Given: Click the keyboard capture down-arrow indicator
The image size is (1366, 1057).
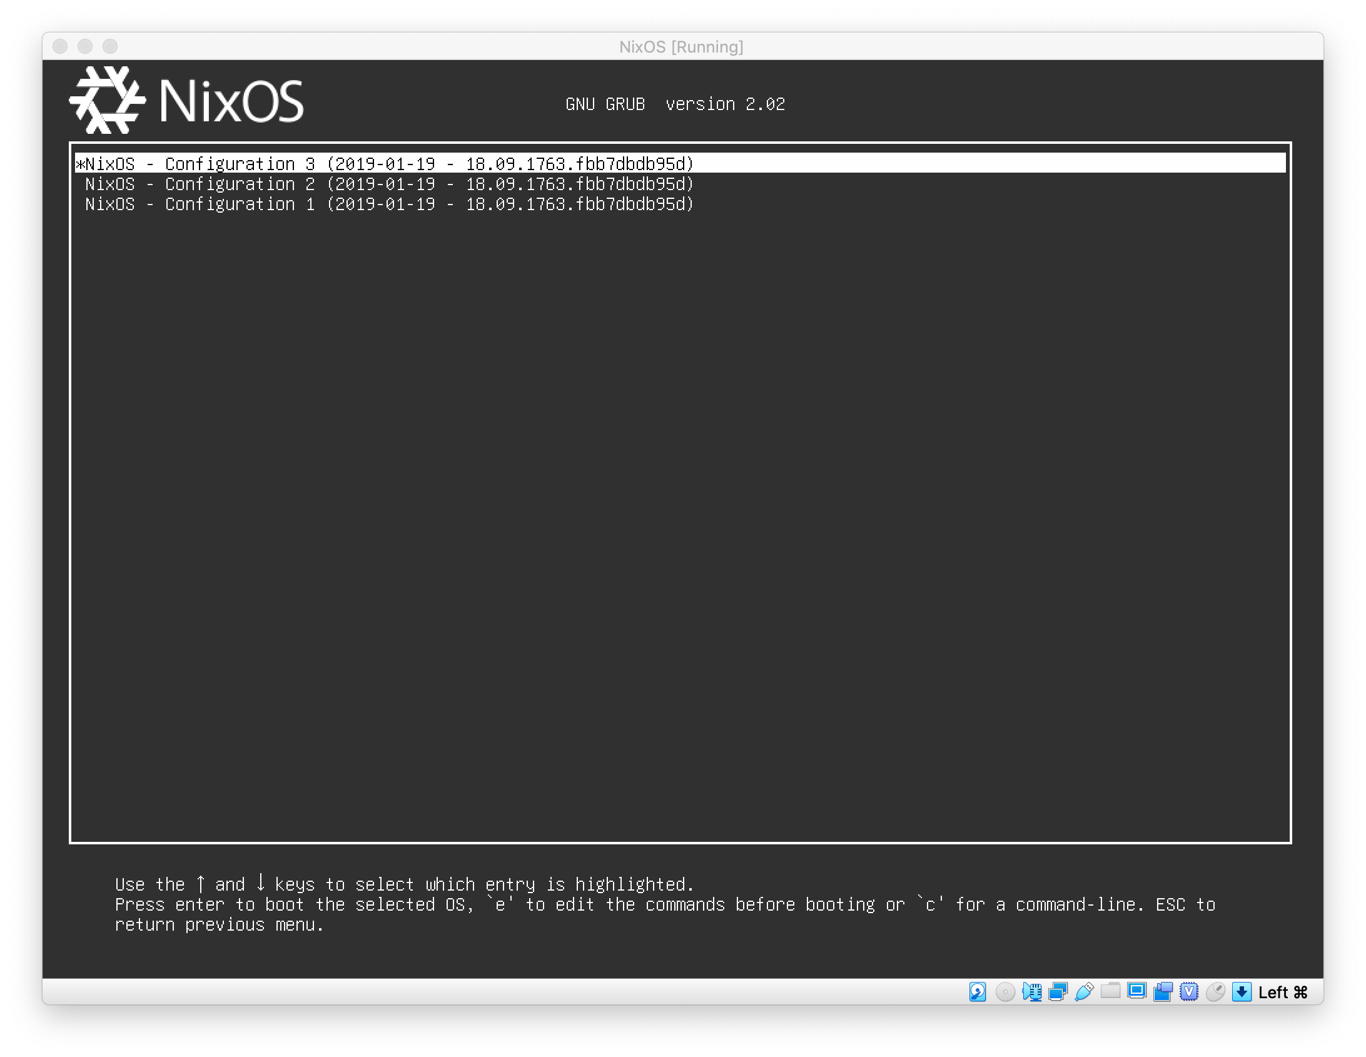Looking at the screenshot, I should click(x=1242, y=992).
